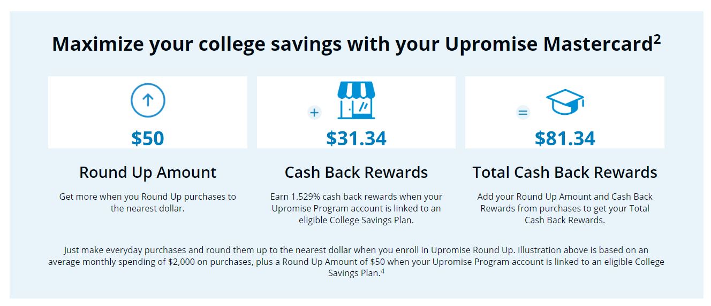Viewport: 711px width, 306px height.
Task: Click the Cash Back Rewards heading
Action: pos(356,172)
